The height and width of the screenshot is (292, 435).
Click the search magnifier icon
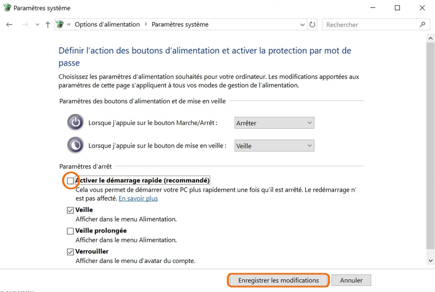coord(422,25)
